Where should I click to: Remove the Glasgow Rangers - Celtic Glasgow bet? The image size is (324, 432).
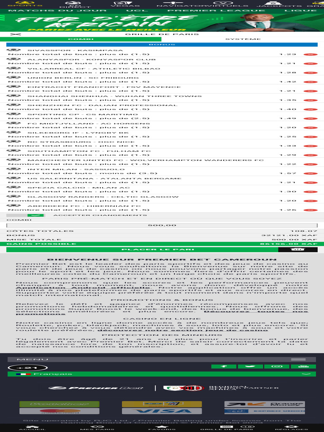tap(310, 201)
